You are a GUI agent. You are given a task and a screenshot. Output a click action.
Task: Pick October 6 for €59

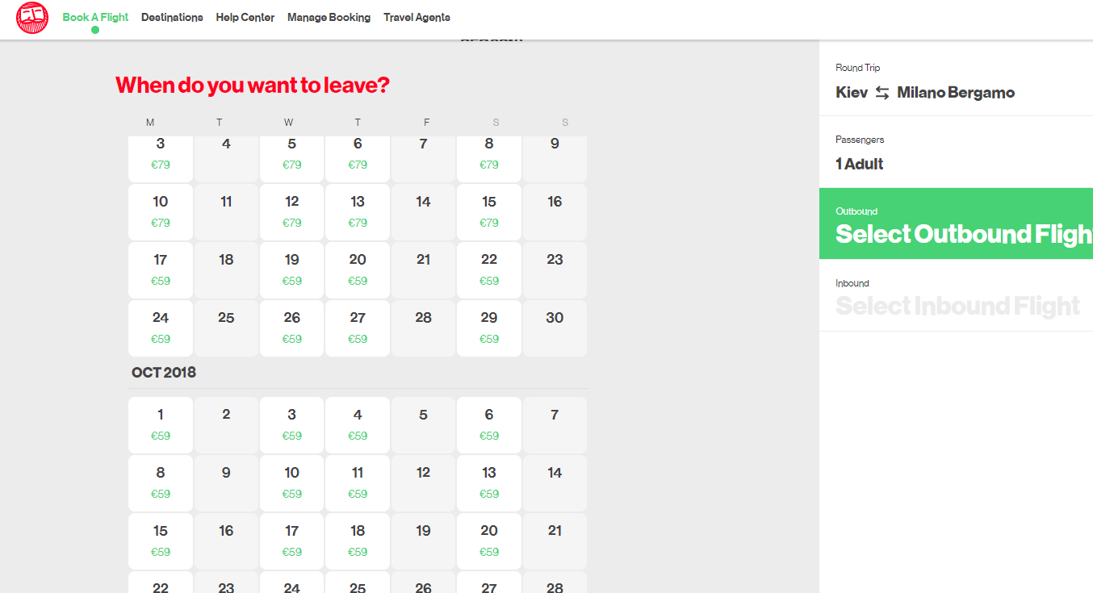point(489,424)
